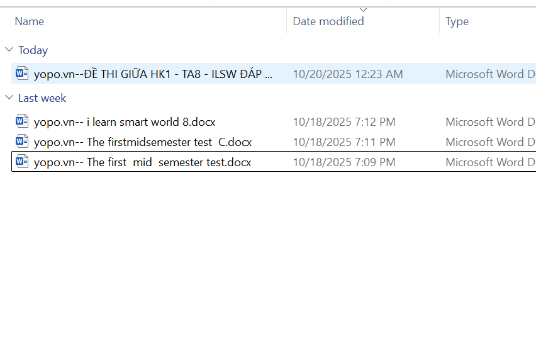The height and width of the screenshot is (348, 536).
Task: Sort by the Date modified column header
Action: (328, 21)
